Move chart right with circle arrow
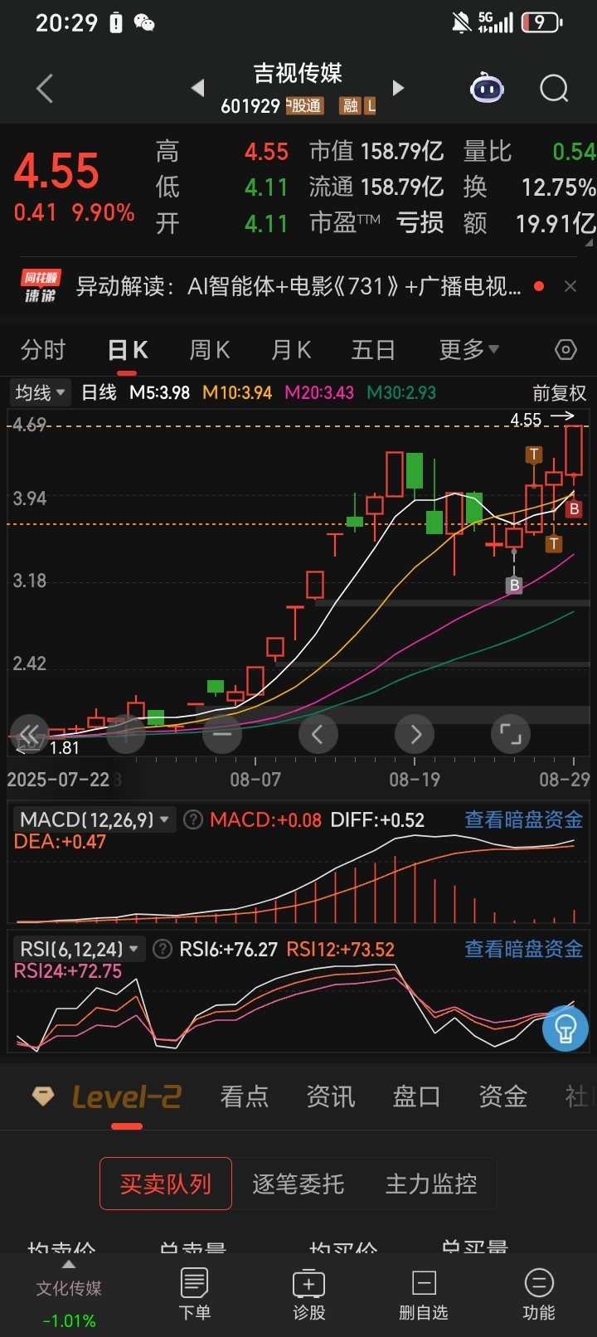 click(415, 733)
